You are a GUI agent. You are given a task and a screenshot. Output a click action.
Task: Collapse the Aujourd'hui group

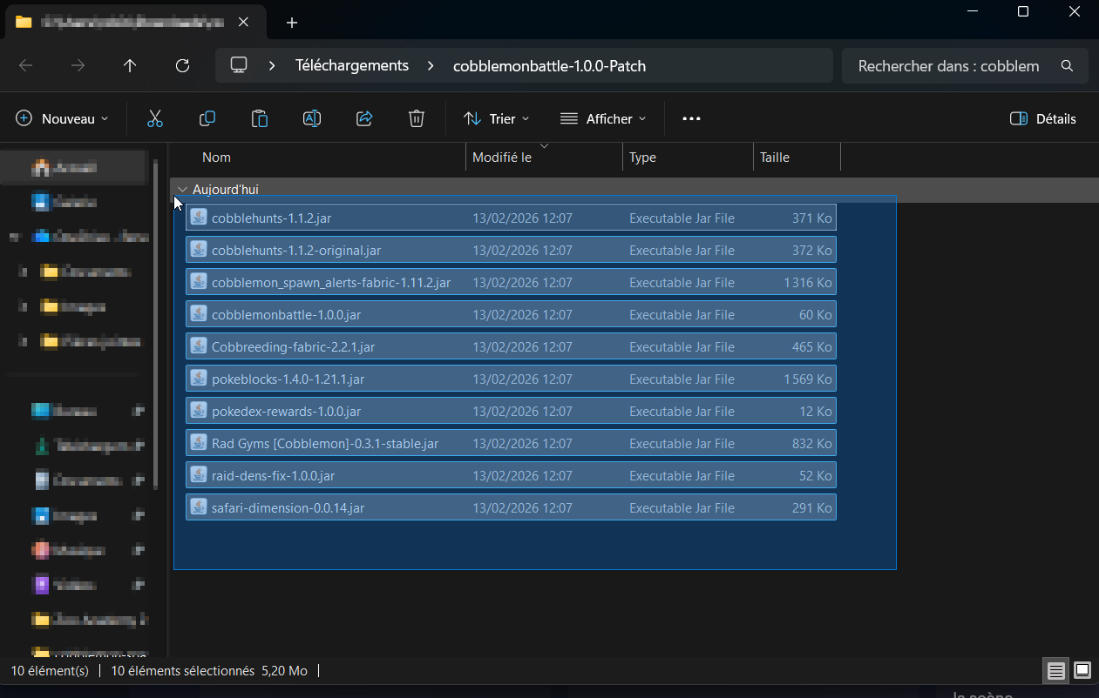[182, 189]
